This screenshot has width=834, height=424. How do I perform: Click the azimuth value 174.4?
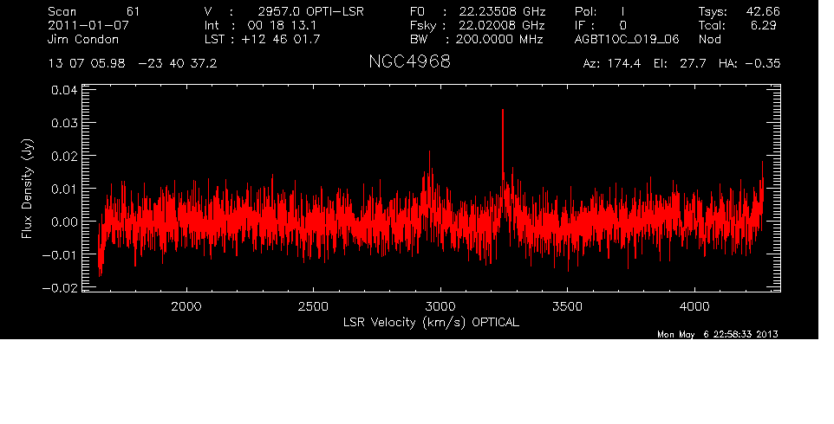pos(623,64)
